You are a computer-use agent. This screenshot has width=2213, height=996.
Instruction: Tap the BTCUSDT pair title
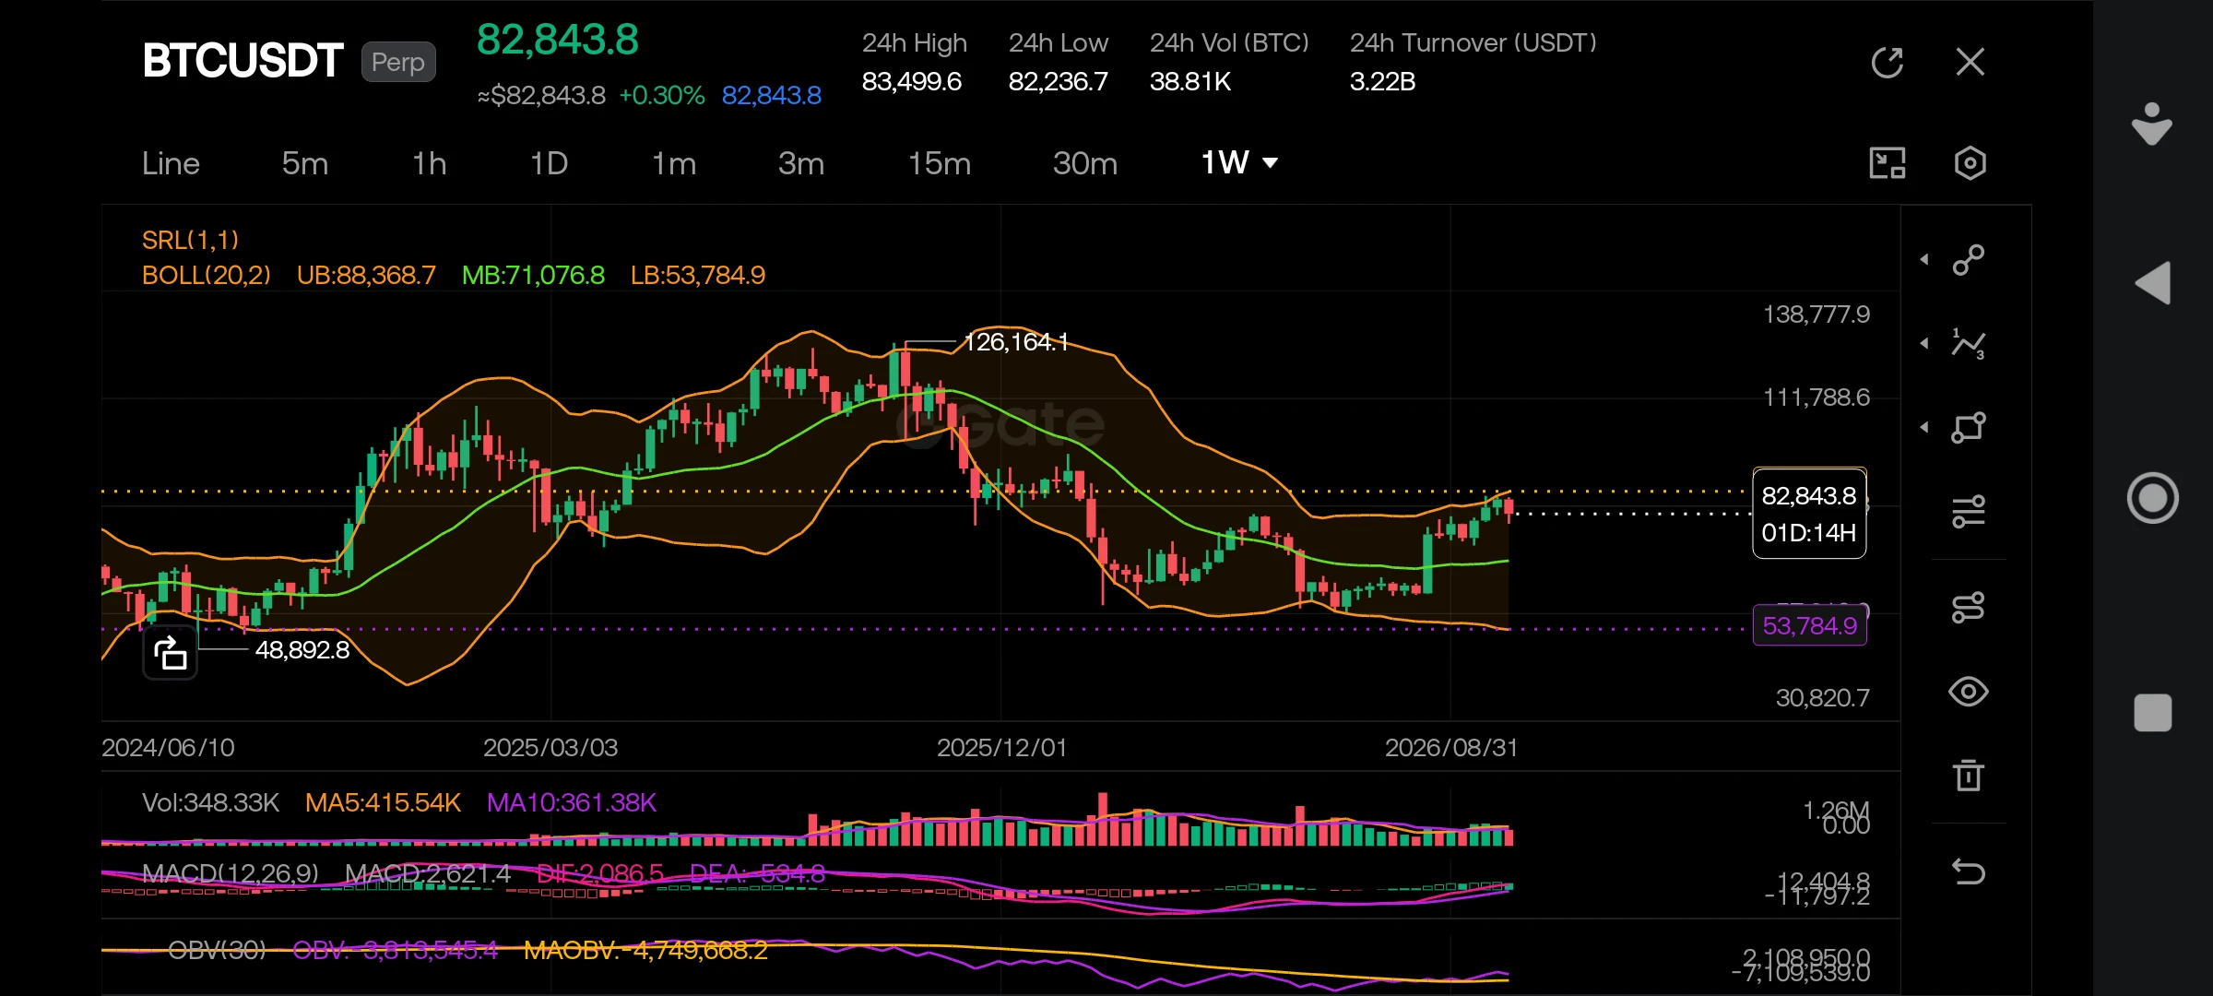(243, 61)
